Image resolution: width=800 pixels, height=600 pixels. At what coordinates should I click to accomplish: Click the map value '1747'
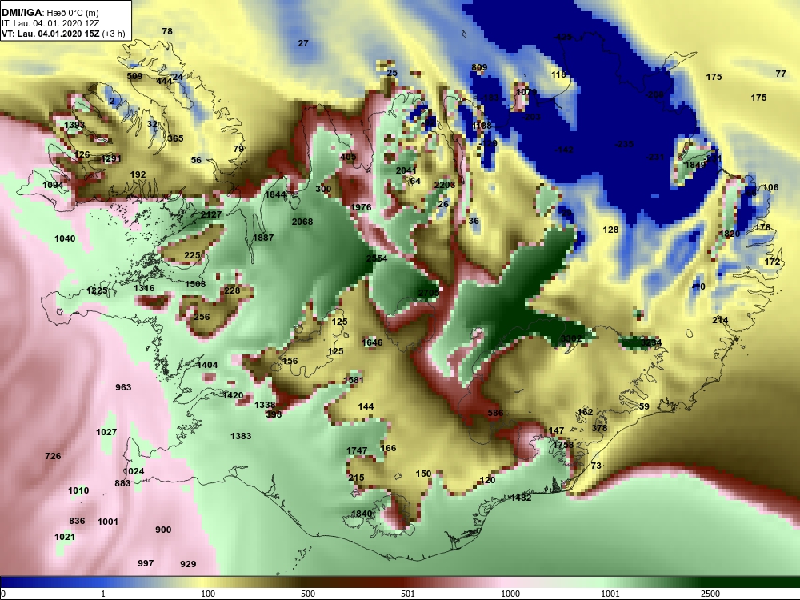coord(357,450)
